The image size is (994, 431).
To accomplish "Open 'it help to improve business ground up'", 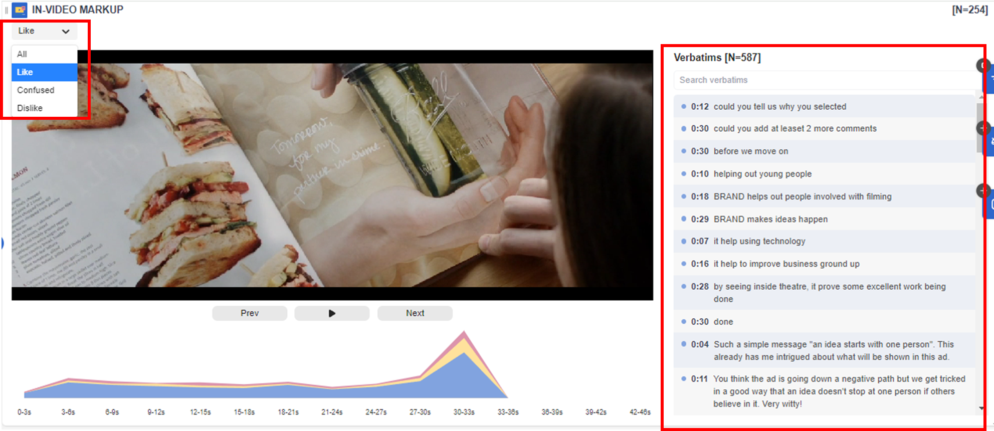I will pyautogui.click(x=825, y=264).
